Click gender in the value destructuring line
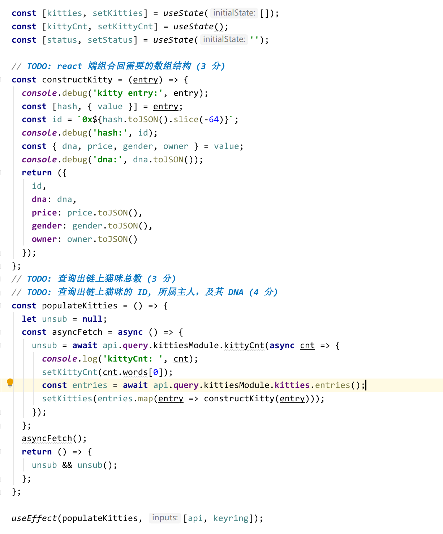Viewport: 443px width, 534px height. (x=138, y=146)
